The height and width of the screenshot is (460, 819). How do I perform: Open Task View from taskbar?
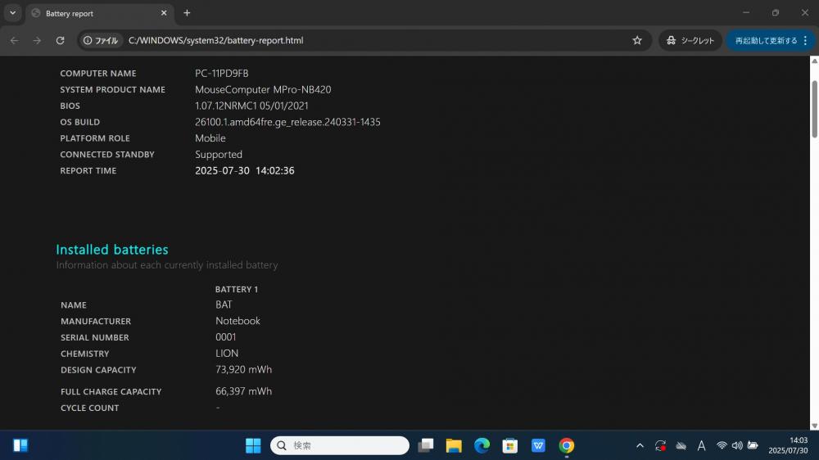426,445
